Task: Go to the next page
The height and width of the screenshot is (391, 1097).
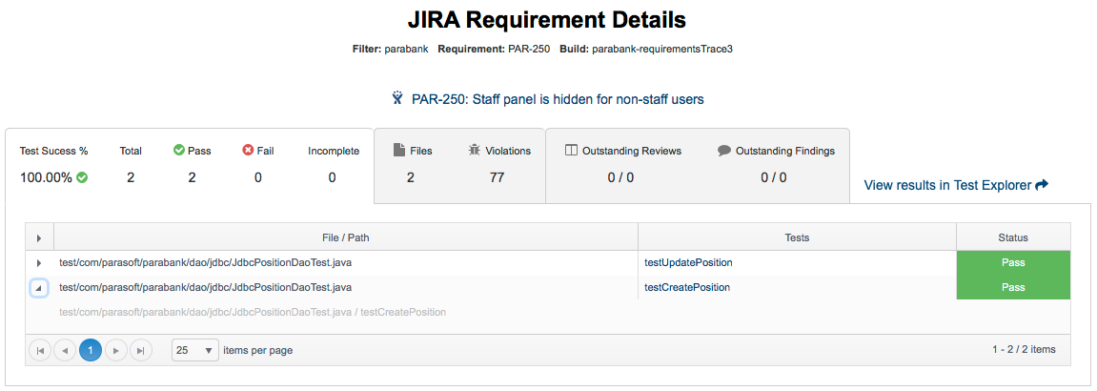Action: click(x=115, y=350)
